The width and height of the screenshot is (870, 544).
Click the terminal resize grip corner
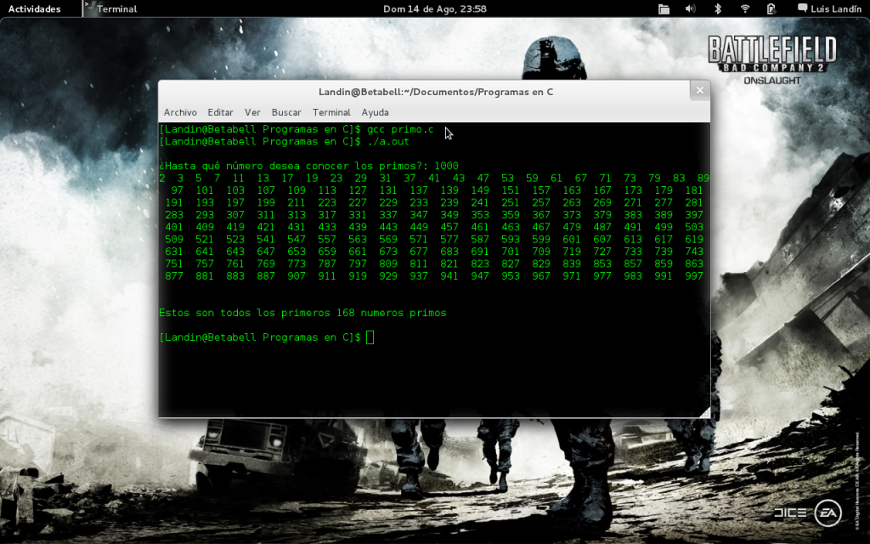coord(704,412)
